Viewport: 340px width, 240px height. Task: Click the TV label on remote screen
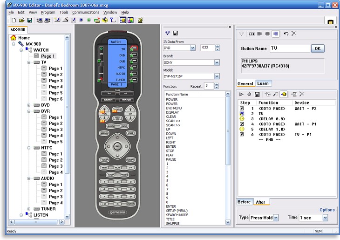(123, 49)
